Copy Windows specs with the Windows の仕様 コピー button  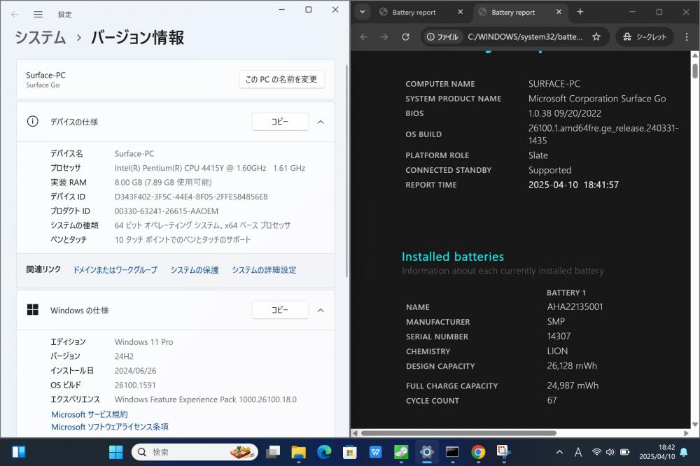(280, 310)
